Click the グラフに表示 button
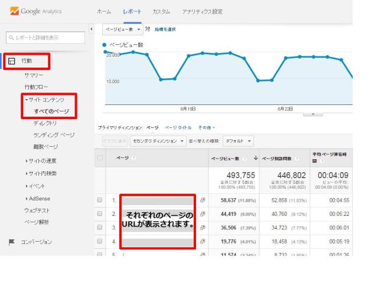 pos(115,141)
